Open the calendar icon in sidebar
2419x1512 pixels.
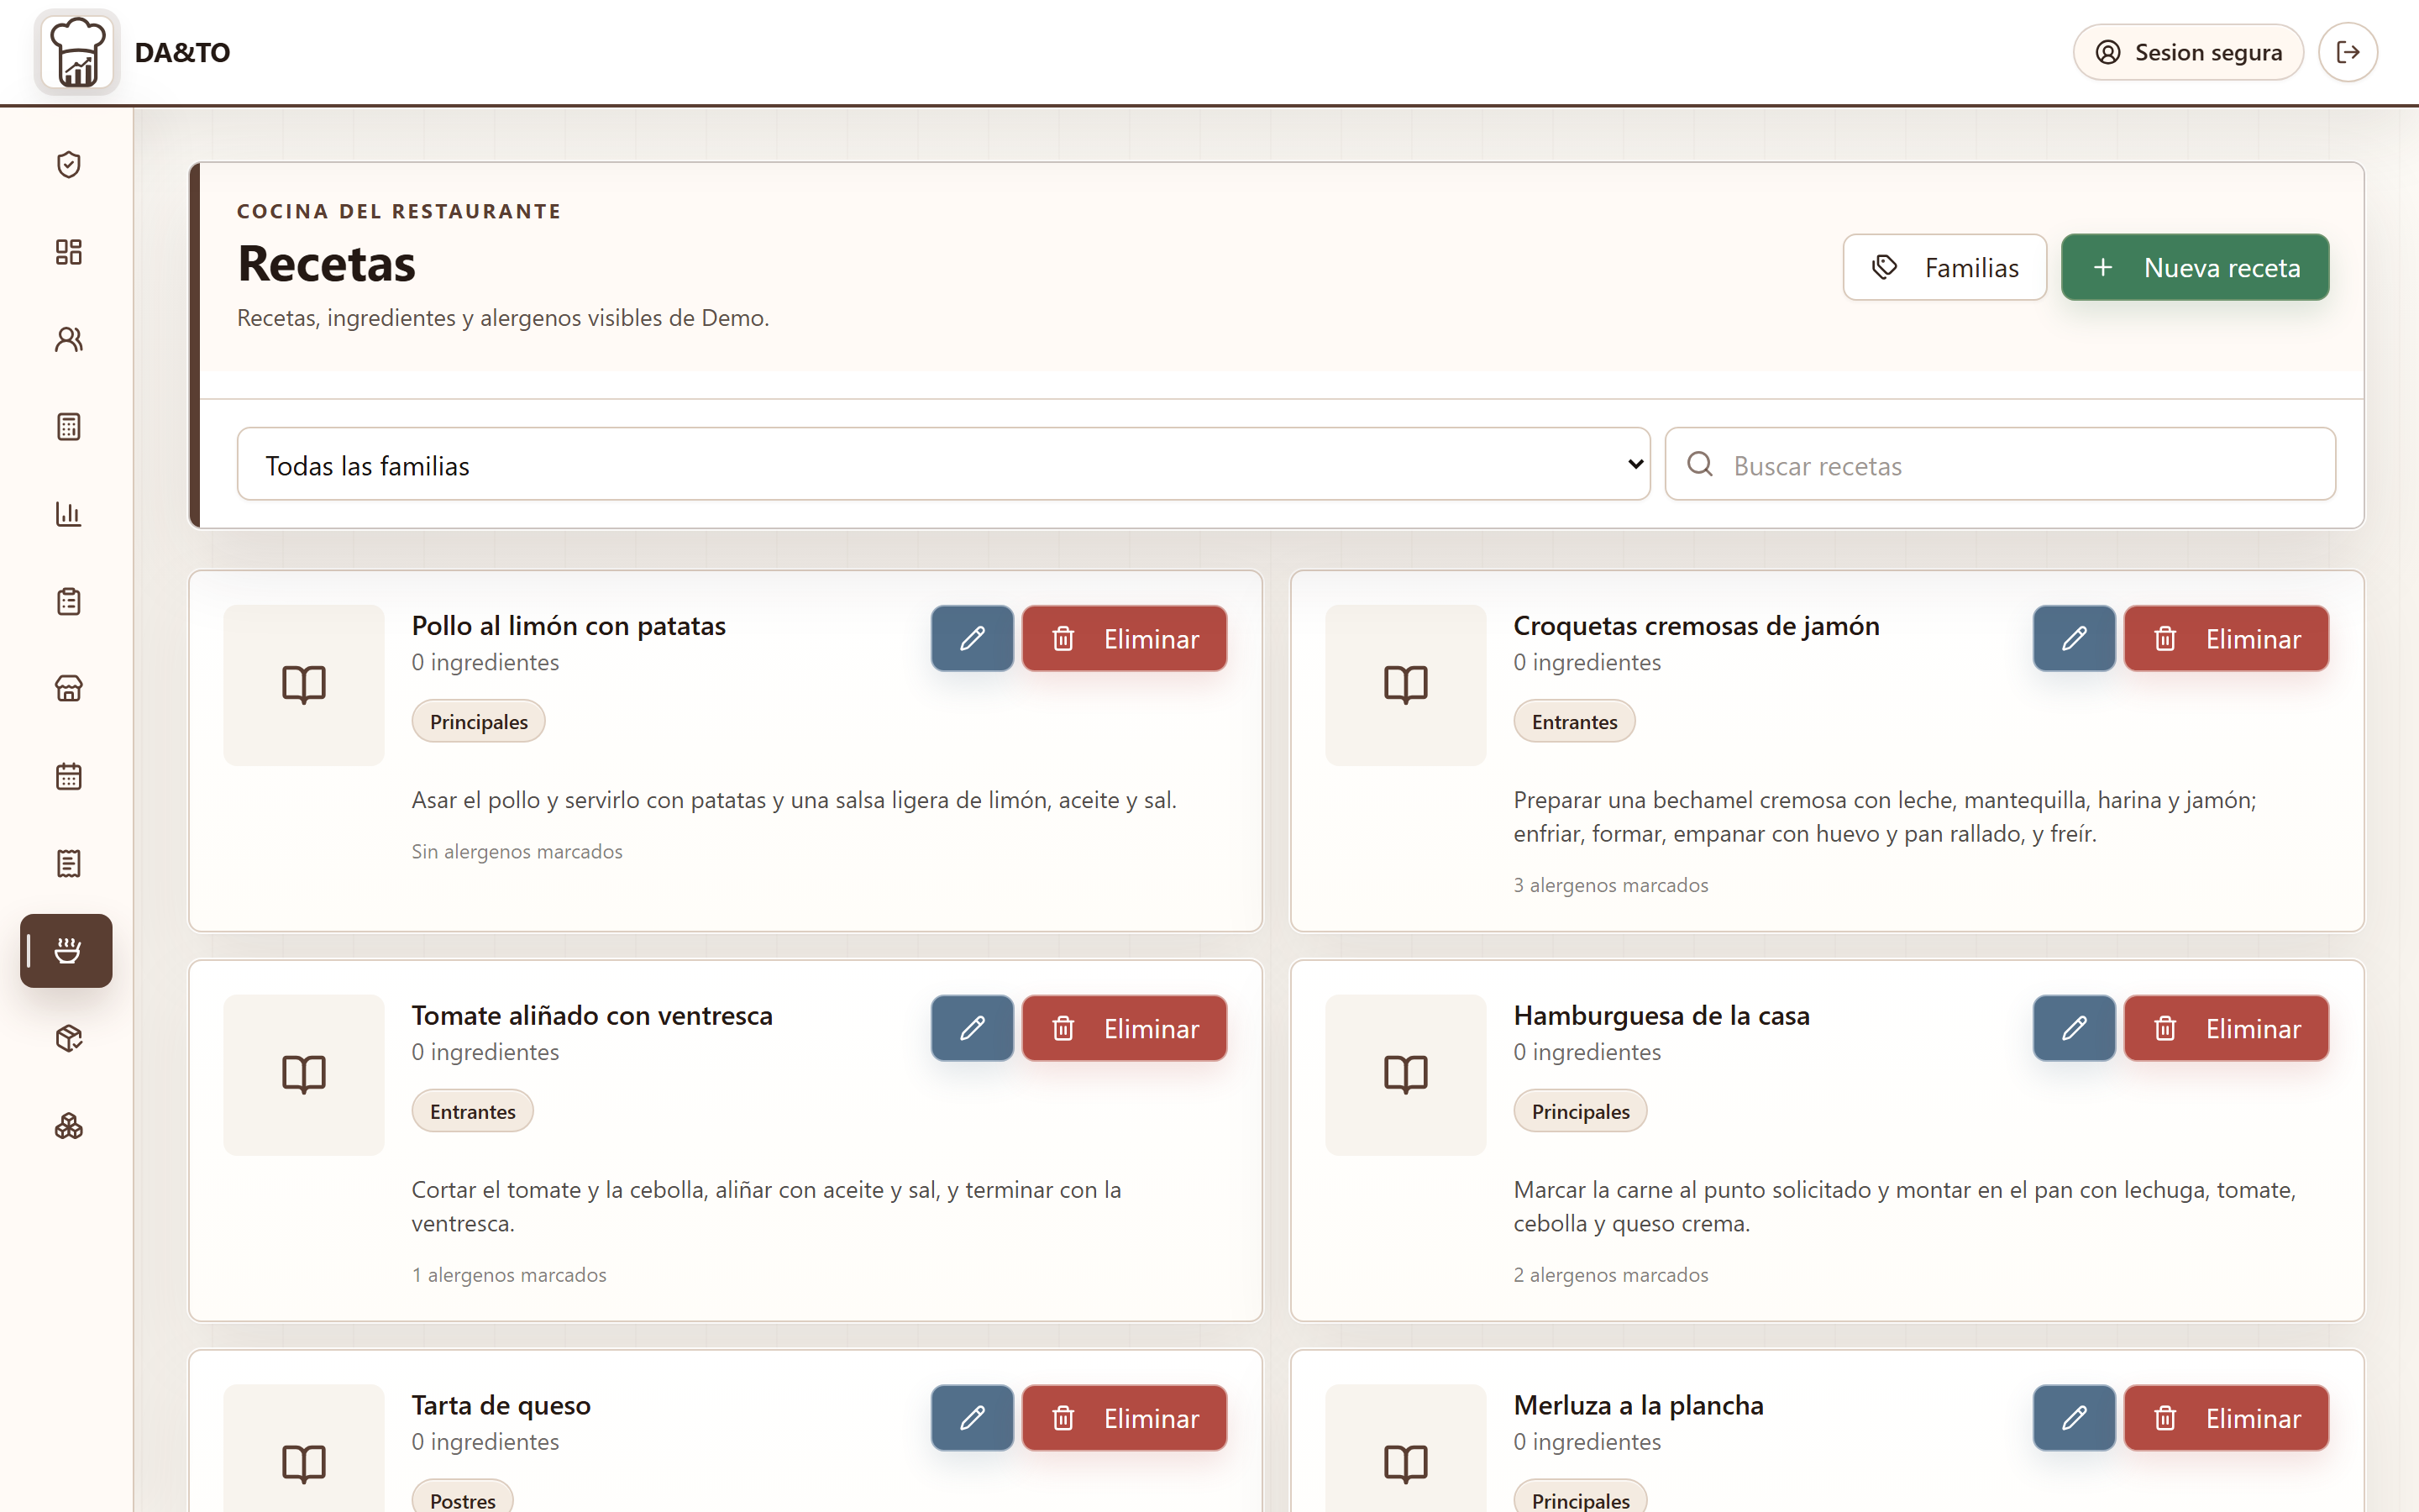pos(68,776)
